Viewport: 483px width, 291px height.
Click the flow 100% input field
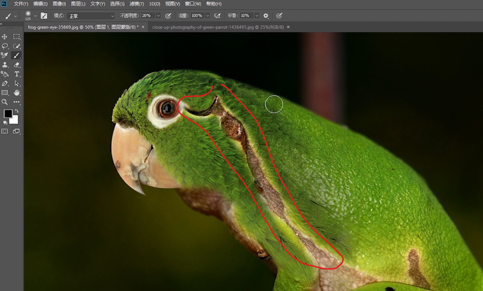click(197, 16)
